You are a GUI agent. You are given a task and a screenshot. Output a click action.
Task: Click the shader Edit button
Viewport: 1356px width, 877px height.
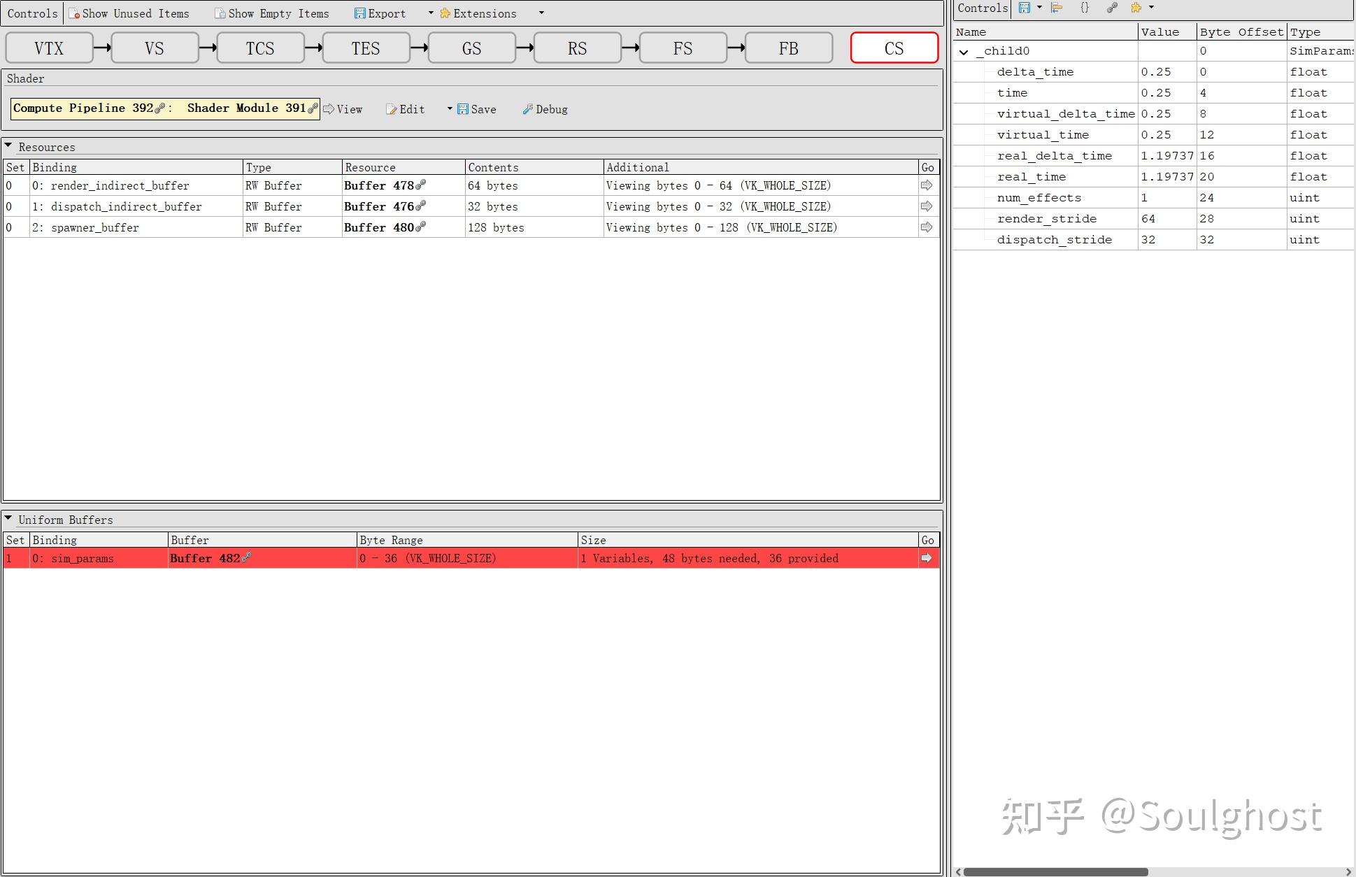click(x=406, y=109)
